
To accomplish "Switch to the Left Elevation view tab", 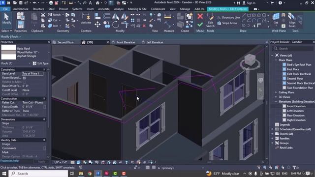I will pos(155,42).
